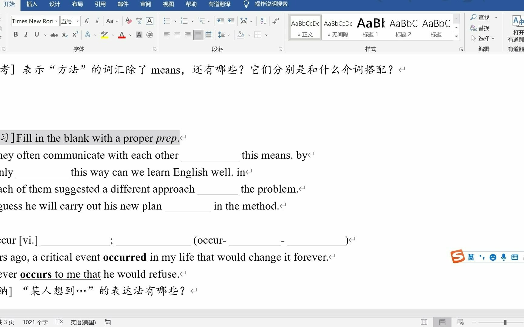Show or hide paragraph marks
The width and height of the screenshot is (524, 327).
(276, 21)
